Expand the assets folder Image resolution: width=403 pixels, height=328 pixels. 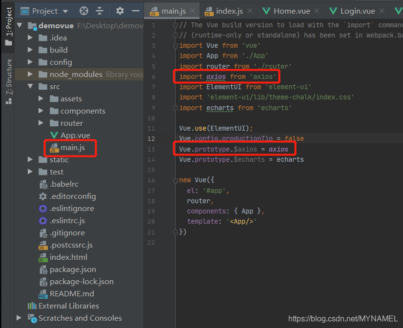[40, 98]
